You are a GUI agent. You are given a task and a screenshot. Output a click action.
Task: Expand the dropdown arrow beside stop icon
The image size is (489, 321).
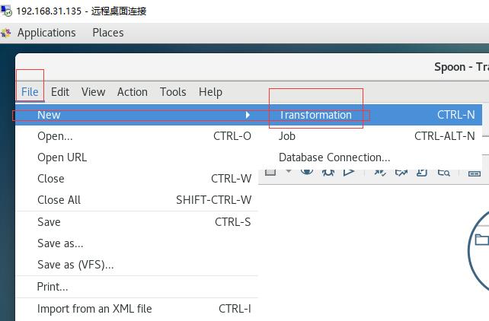coord(289,171)
